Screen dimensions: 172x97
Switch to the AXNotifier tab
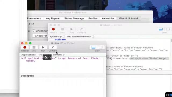click(x=108, y=19)
